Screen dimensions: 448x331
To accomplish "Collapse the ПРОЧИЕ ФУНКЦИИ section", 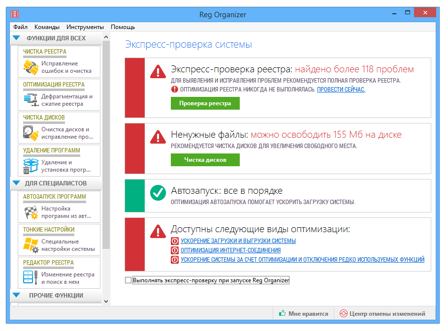I will 17,295.
